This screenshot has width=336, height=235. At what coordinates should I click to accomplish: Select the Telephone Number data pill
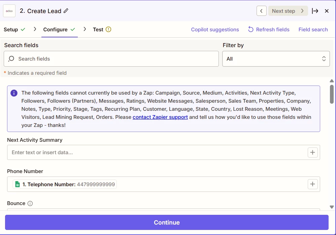65,184
